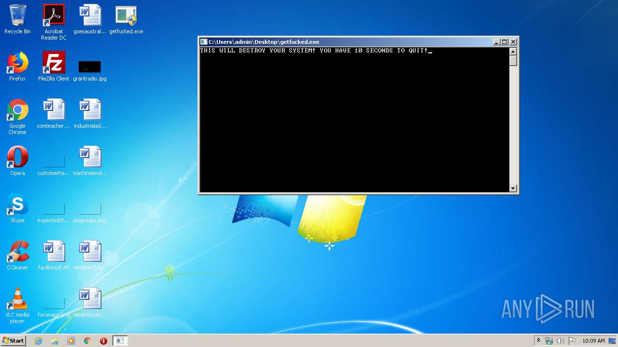Open the Recycle Bin desktop icon

[x=17, y=19]
